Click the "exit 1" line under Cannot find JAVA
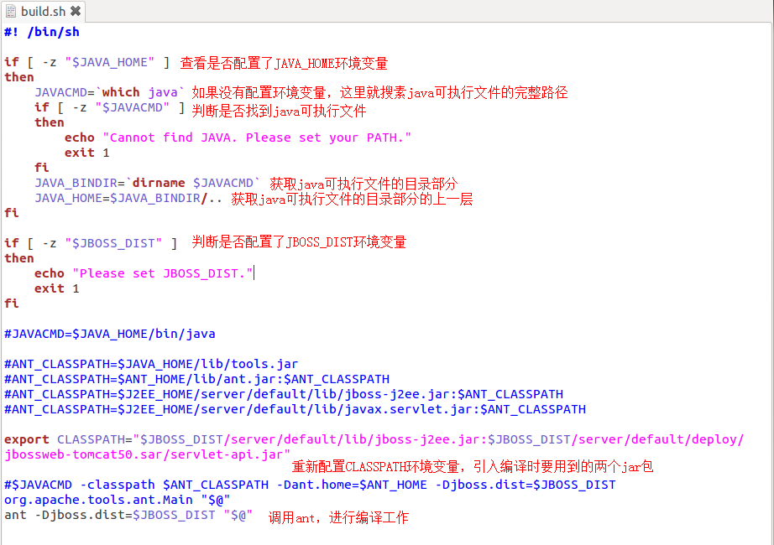Screen dimensions: 774x545 86,153
